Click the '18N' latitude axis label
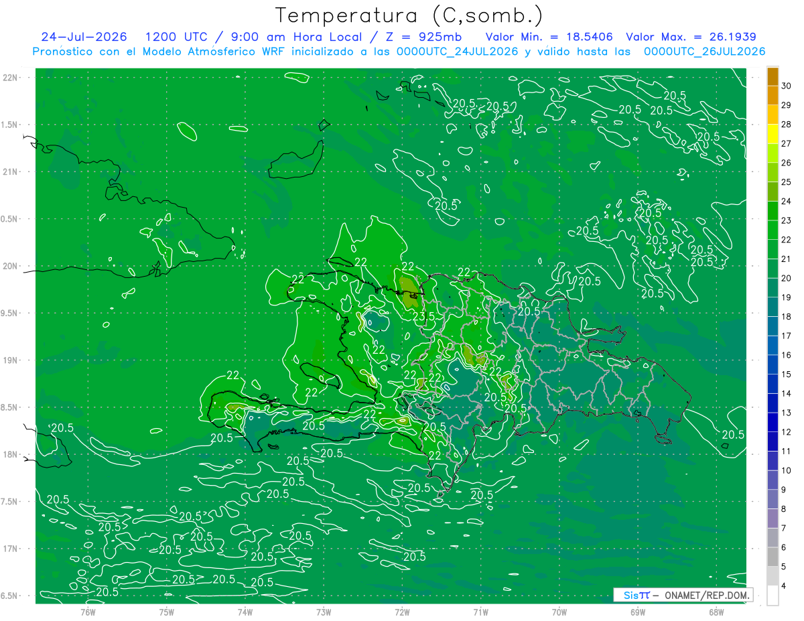The width and height of the screenshot is (804, 621). [x=11, y=454]
